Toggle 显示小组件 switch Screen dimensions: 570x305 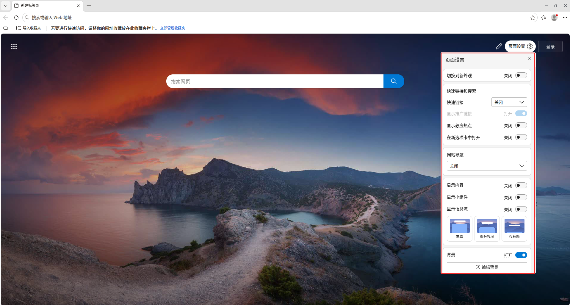[521, 197]
